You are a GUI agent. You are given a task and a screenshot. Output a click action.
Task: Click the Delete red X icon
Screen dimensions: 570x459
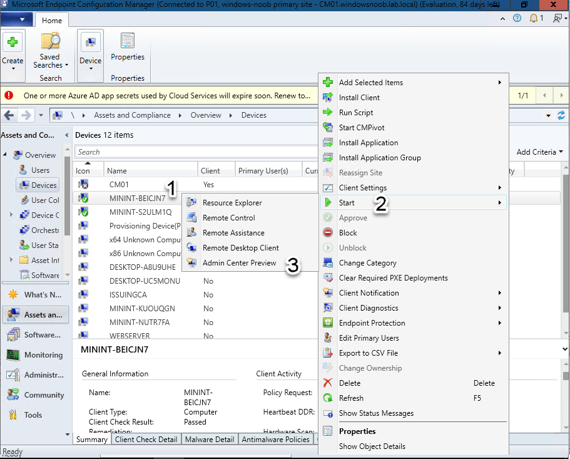[327, 383]
